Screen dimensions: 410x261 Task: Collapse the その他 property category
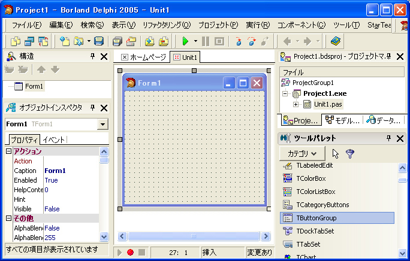[x=8, y=218]
